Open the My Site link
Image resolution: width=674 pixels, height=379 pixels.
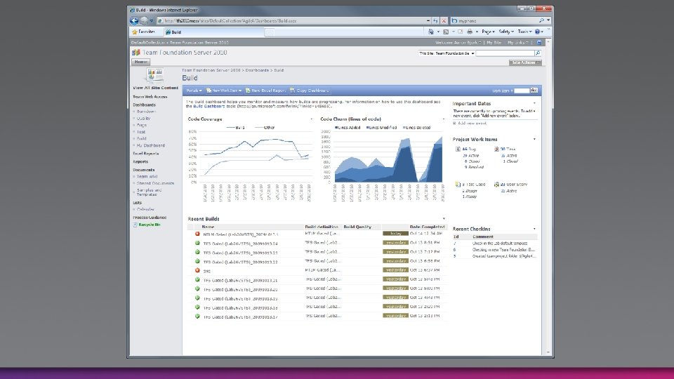click(x=494, y=43)
